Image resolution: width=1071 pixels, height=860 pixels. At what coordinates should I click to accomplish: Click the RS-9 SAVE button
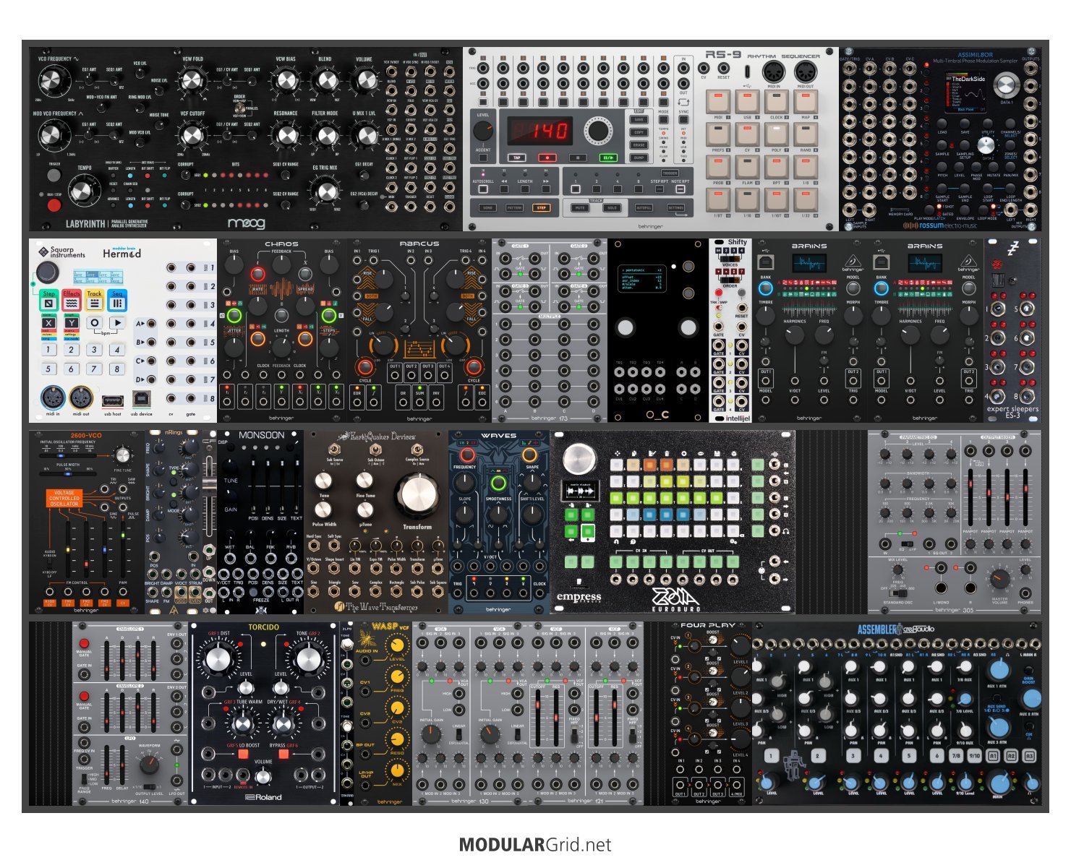pos(639,120)
